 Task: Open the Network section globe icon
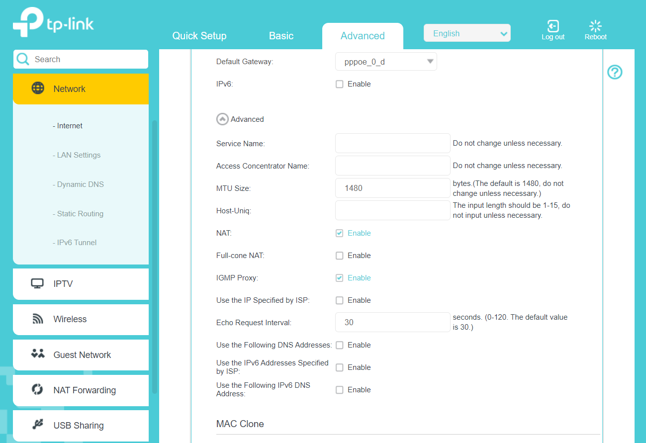point(37,88)
